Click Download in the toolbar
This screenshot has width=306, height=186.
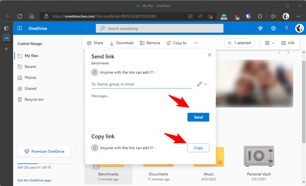tap(121, 43)
